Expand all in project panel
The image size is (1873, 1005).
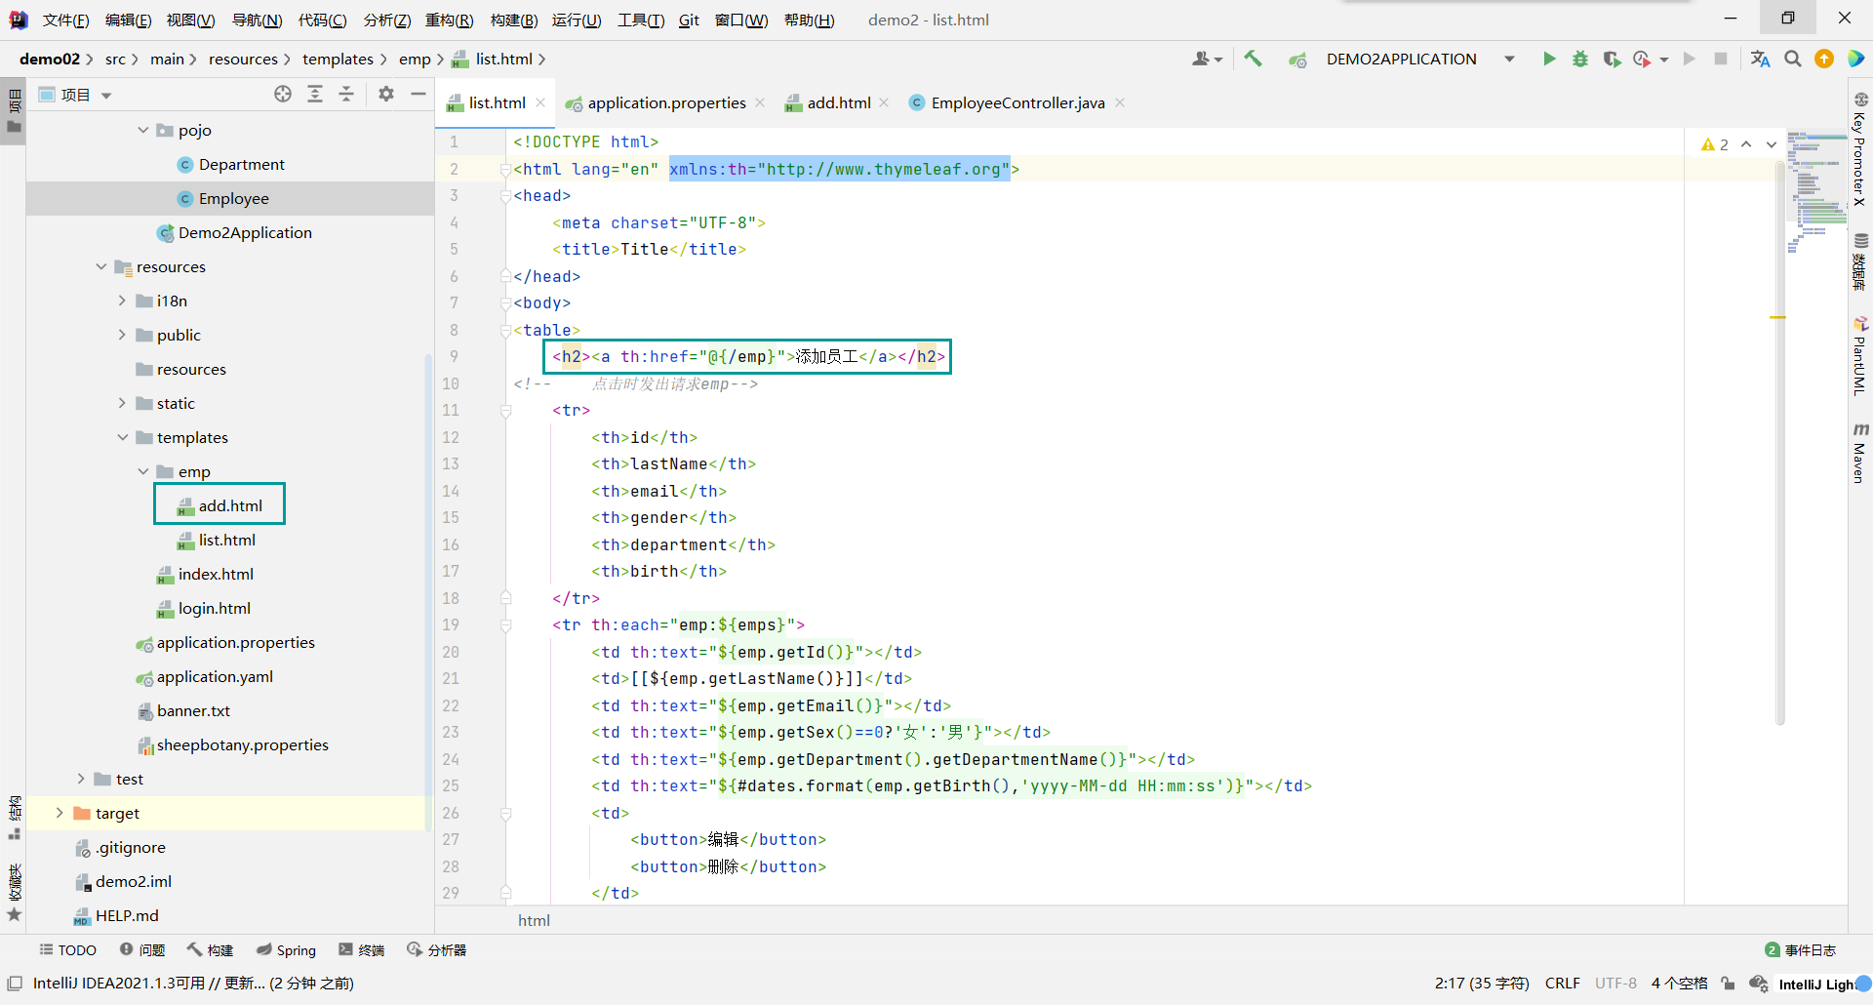pos(315,94)
